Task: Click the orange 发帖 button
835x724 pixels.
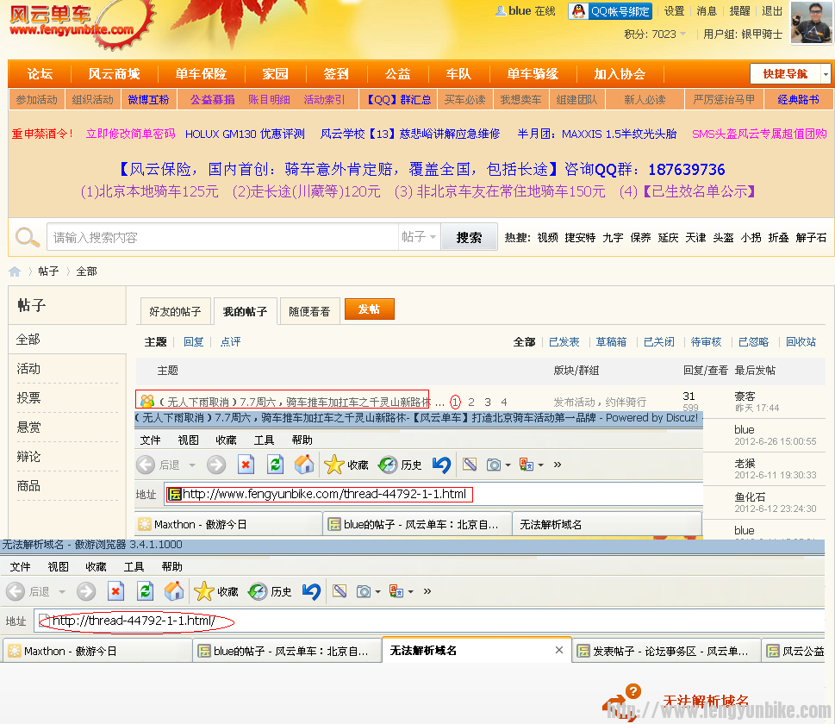Action: pos(369,308)
